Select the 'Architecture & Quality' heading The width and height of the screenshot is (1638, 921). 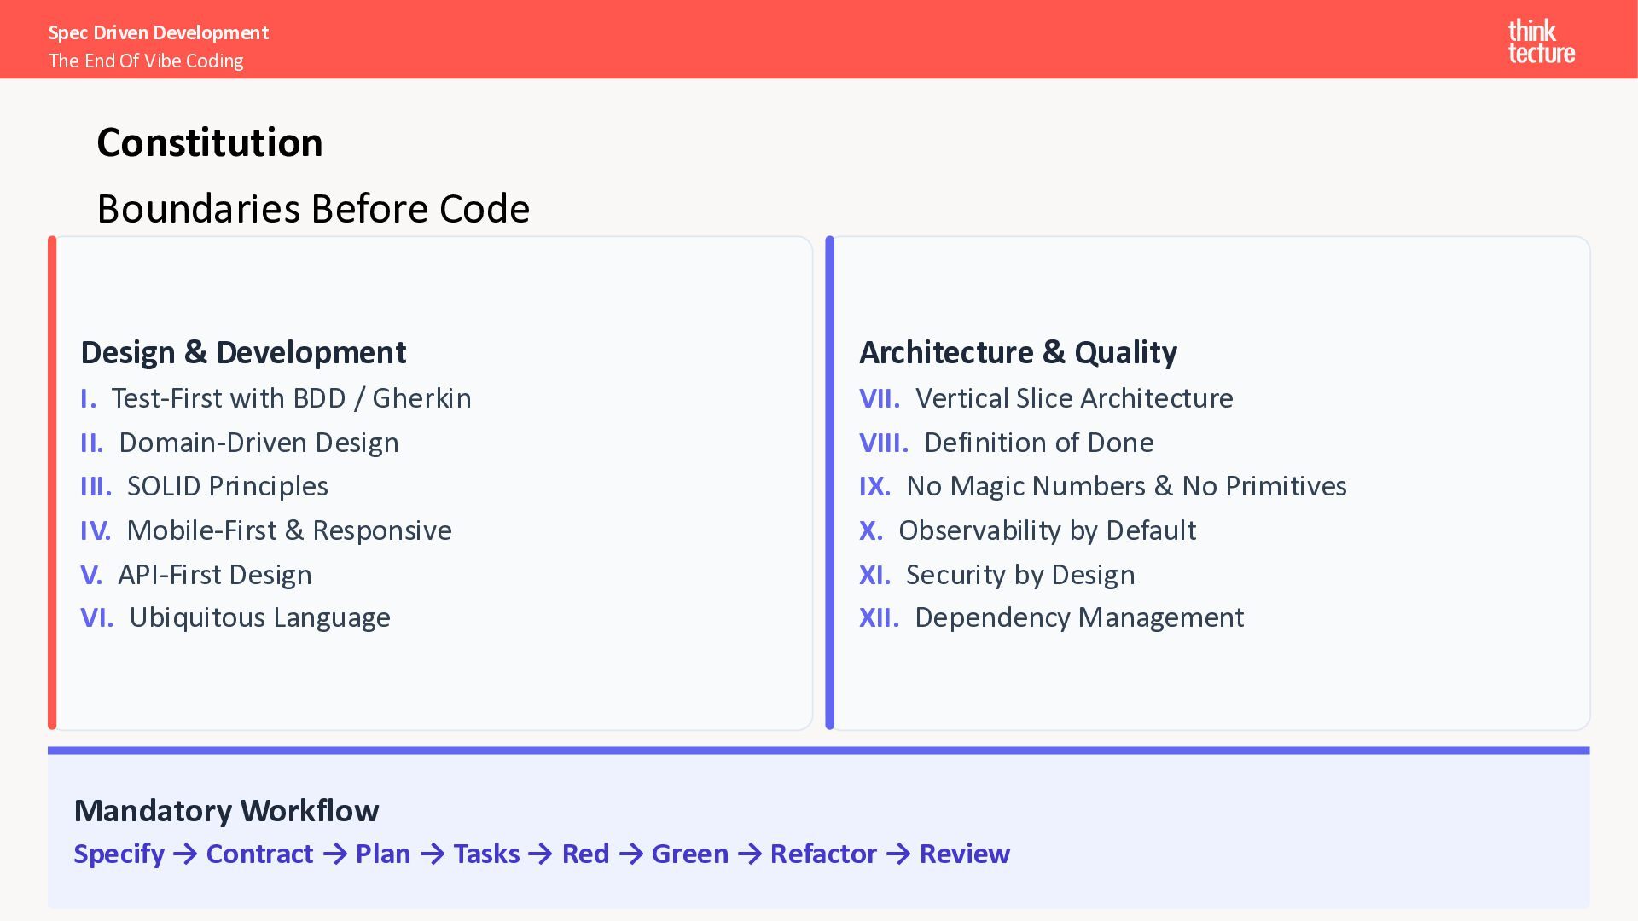pyautogui.click(x=1018, y=352)
